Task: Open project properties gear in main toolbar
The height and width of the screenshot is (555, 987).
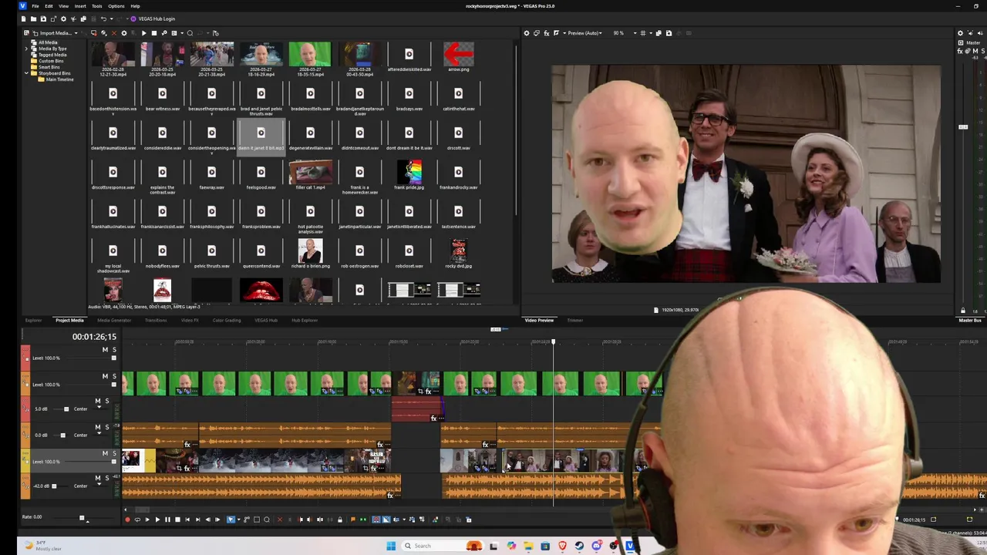Action: pos(63,18)
